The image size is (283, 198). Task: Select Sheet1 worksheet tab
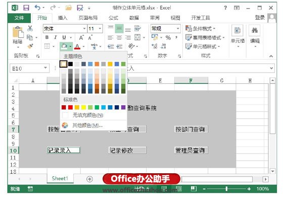pos(60,178)
